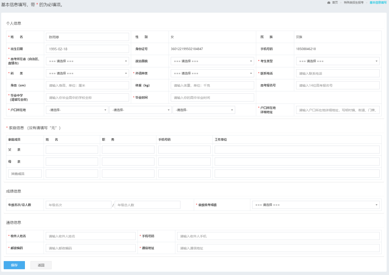The image size is (389, 275).
Task: Click father's 职务 field
Action: point(128,150)
